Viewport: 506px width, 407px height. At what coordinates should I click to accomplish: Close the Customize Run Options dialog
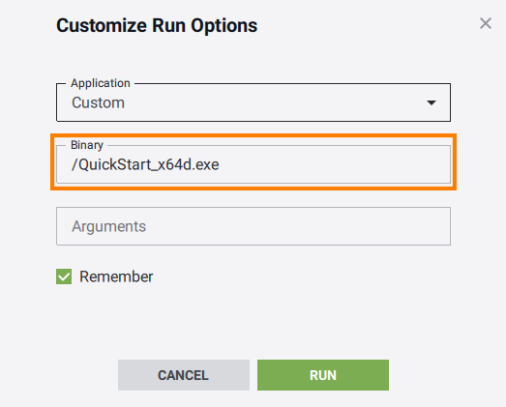[486, 23]
